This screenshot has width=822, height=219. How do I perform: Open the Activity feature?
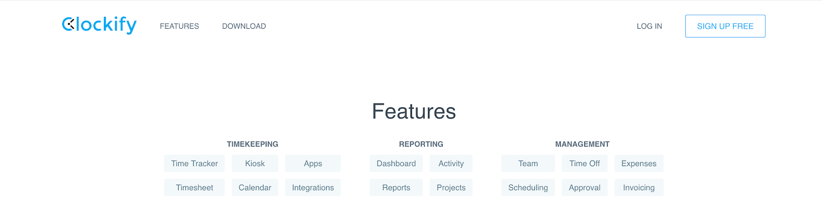pos(451,164)
